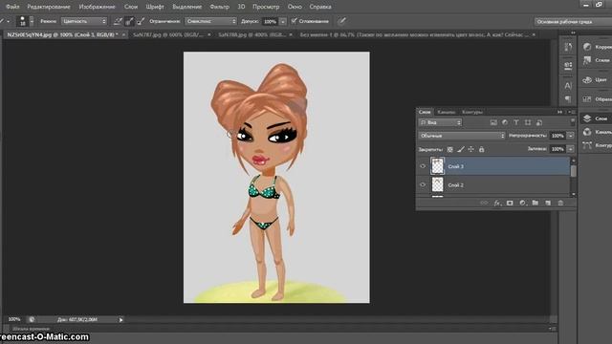
Task: Add a layer mask
Action: 510,203
